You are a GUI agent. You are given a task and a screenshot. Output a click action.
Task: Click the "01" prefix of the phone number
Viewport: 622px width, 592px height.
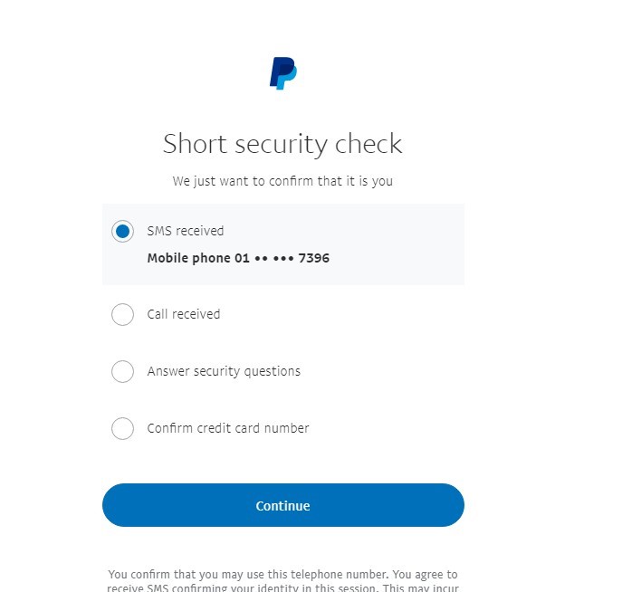[242, 258]
